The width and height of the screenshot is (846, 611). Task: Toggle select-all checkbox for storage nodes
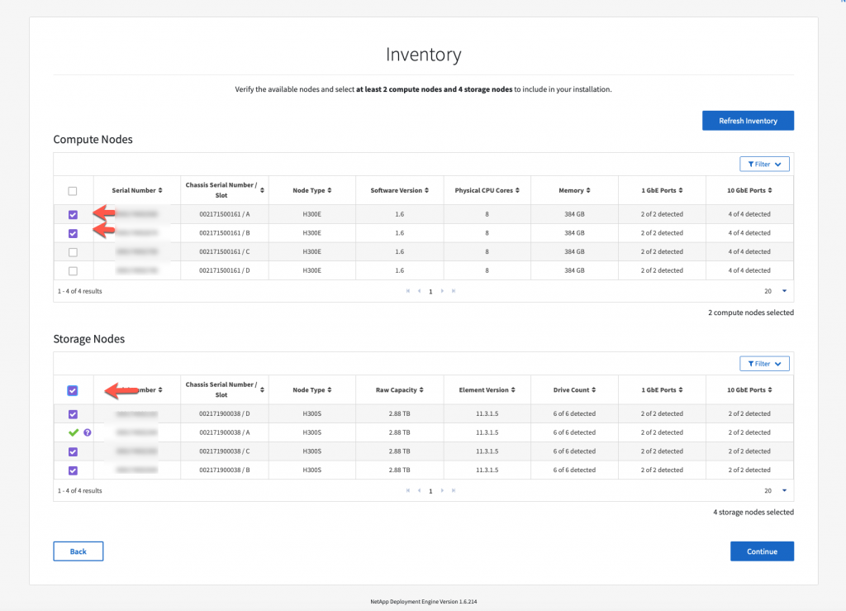point(73,390)
